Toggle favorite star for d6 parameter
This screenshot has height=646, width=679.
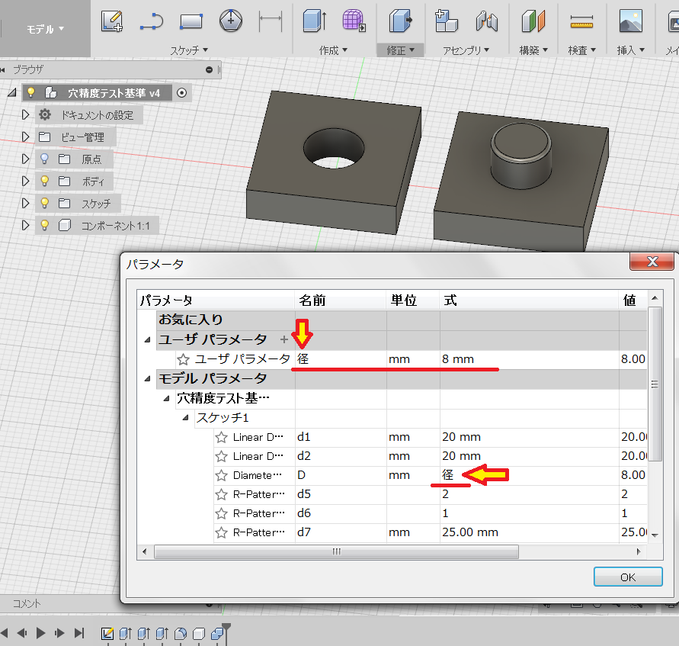click(x=221, y=513)
